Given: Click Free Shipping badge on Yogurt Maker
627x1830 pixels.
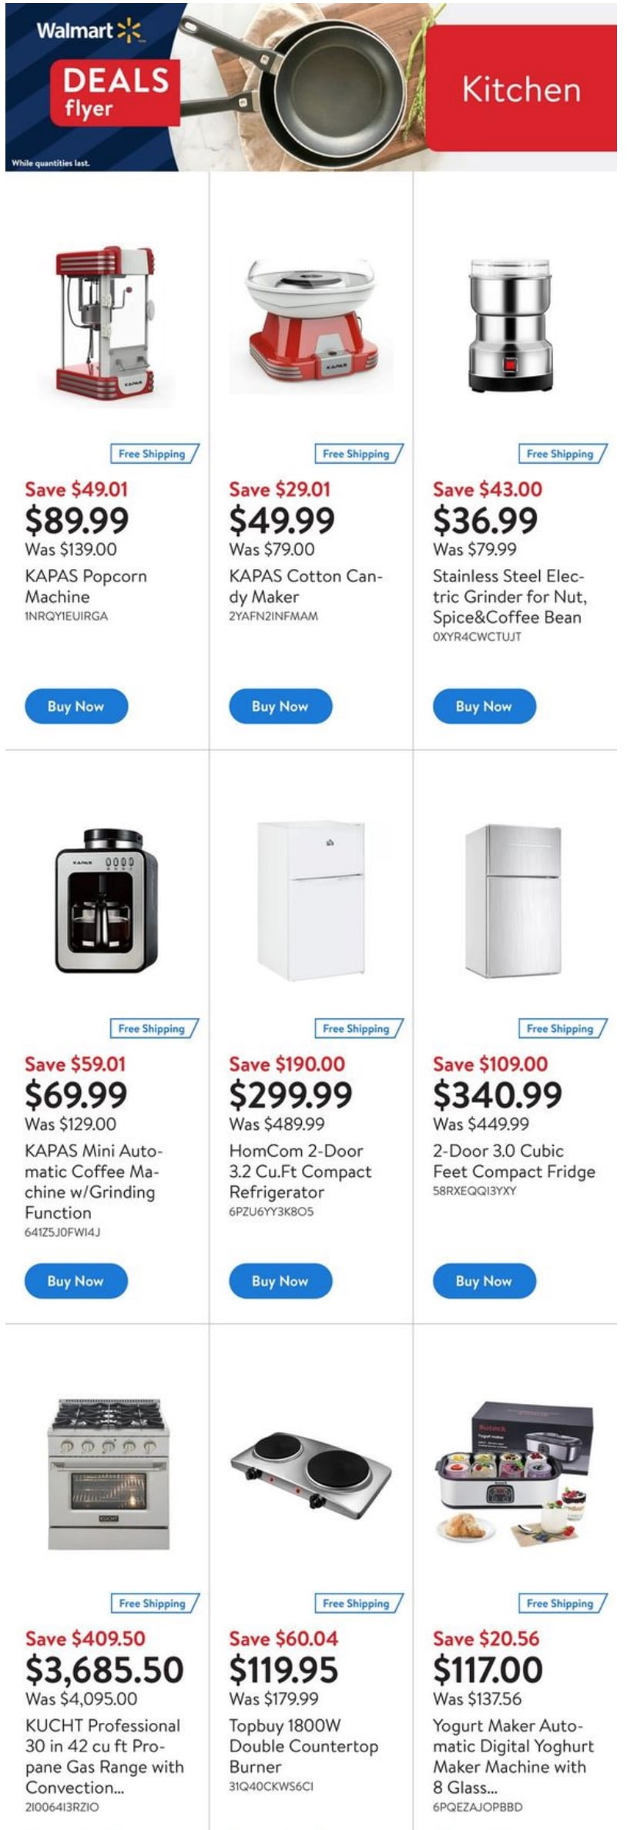Looking at the screenshot, I should tap(562, 1603).
